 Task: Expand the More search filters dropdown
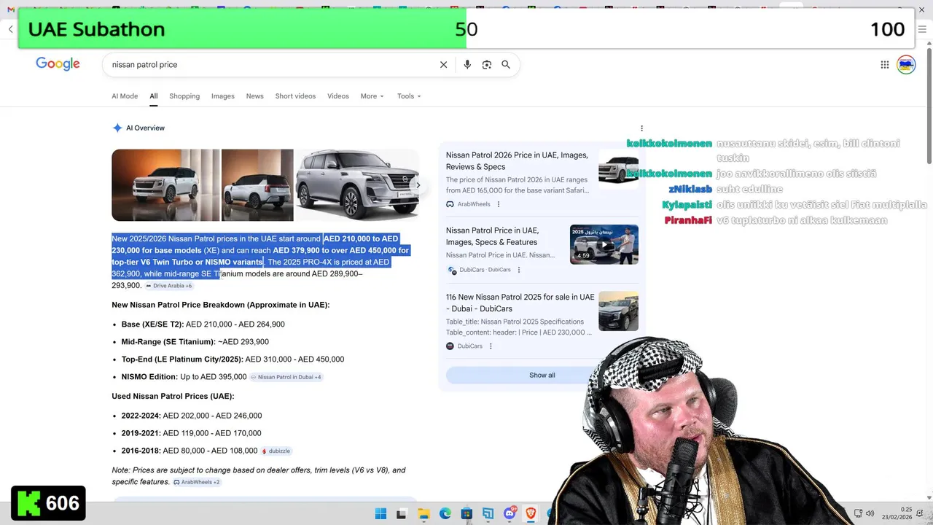[372, 96]
